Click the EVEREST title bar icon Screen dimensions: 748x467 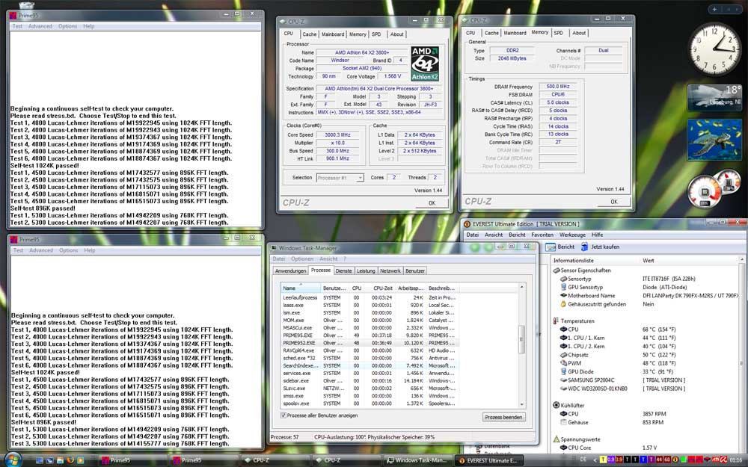pos(467,224)
